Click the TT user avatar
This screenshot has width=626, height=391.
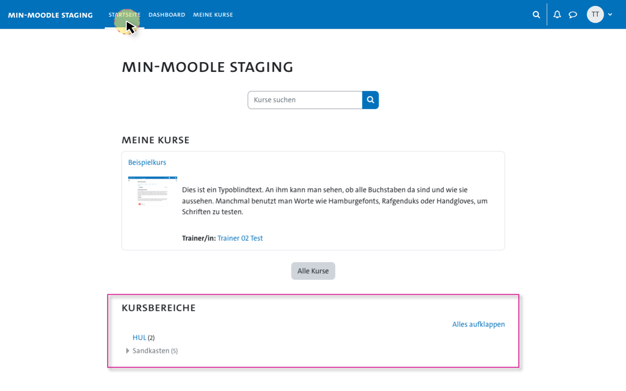(x=595, y=15)
